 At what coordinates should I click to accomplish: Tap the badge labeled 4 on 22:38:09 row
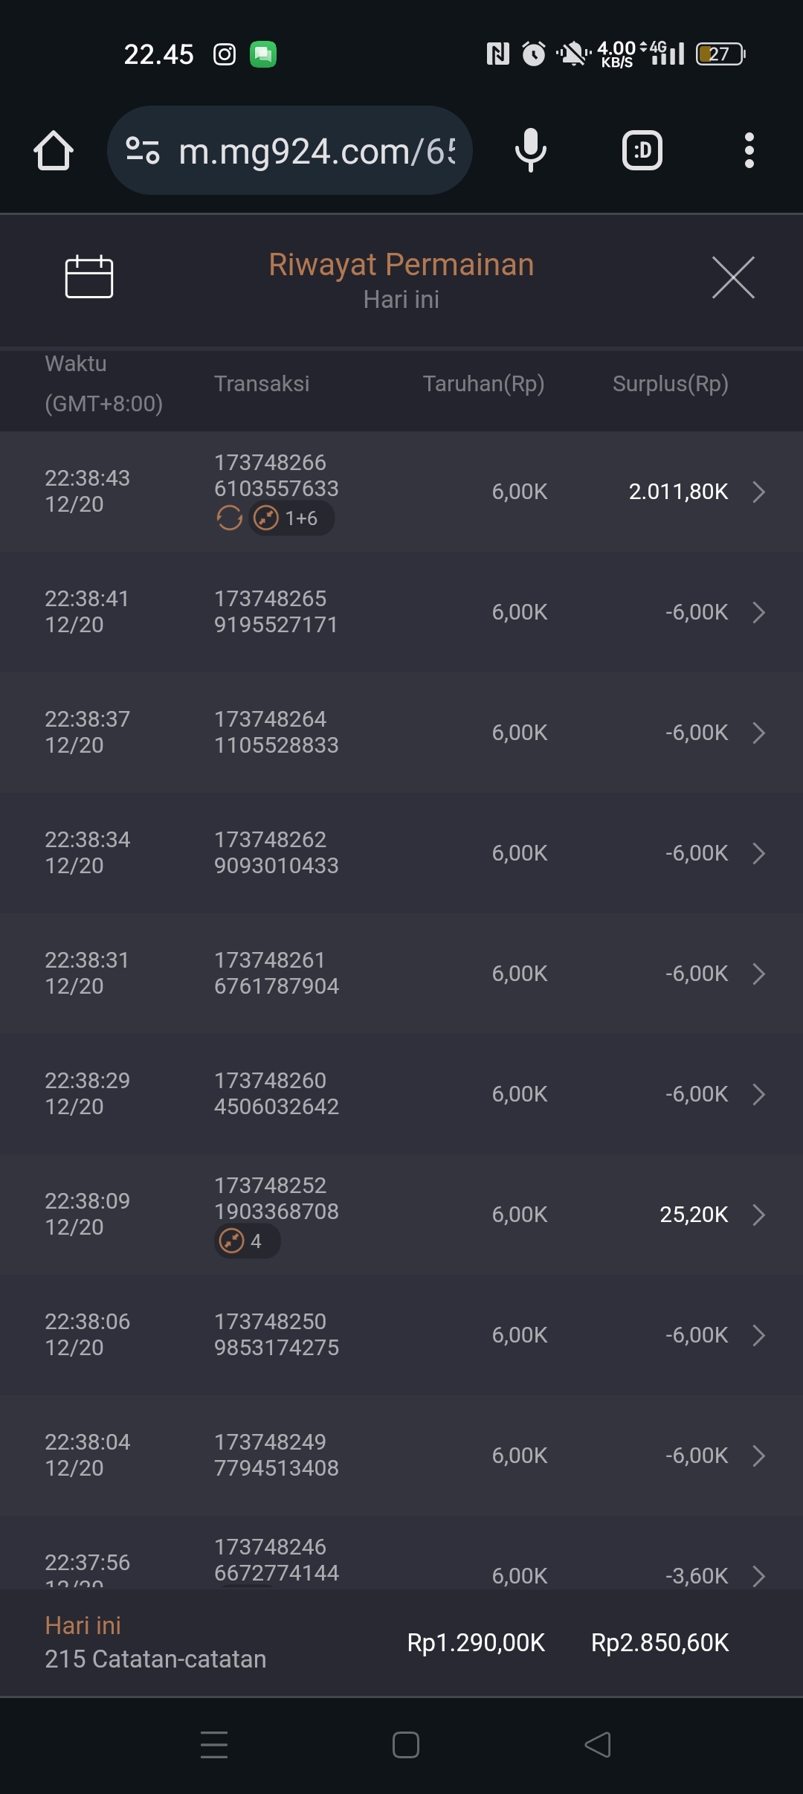tap(247, 1241)
